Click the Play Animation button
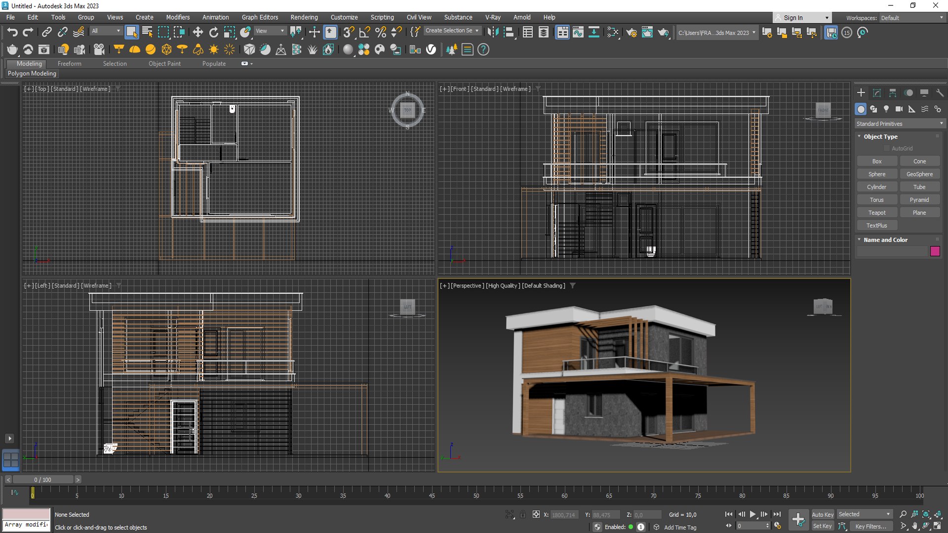This screenshot has width=948, height=533. [x=752, y=514]
